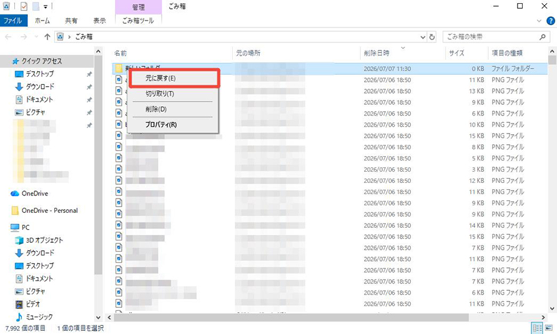Sort by the 項目の種類 column header
The image size is (557, 334).
507,53
